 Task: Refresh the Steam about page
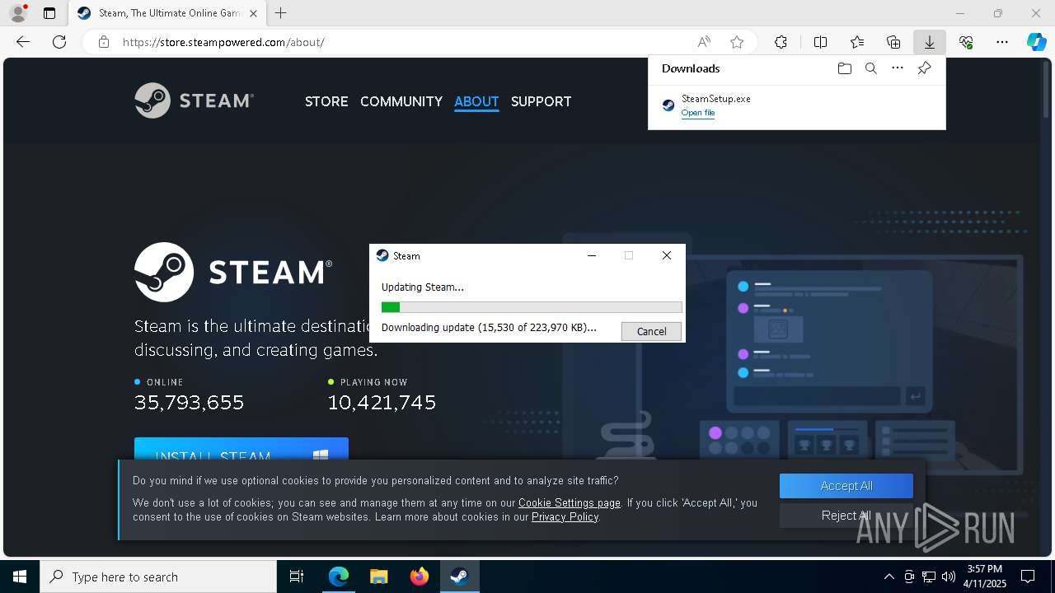[x=59, y=42]
